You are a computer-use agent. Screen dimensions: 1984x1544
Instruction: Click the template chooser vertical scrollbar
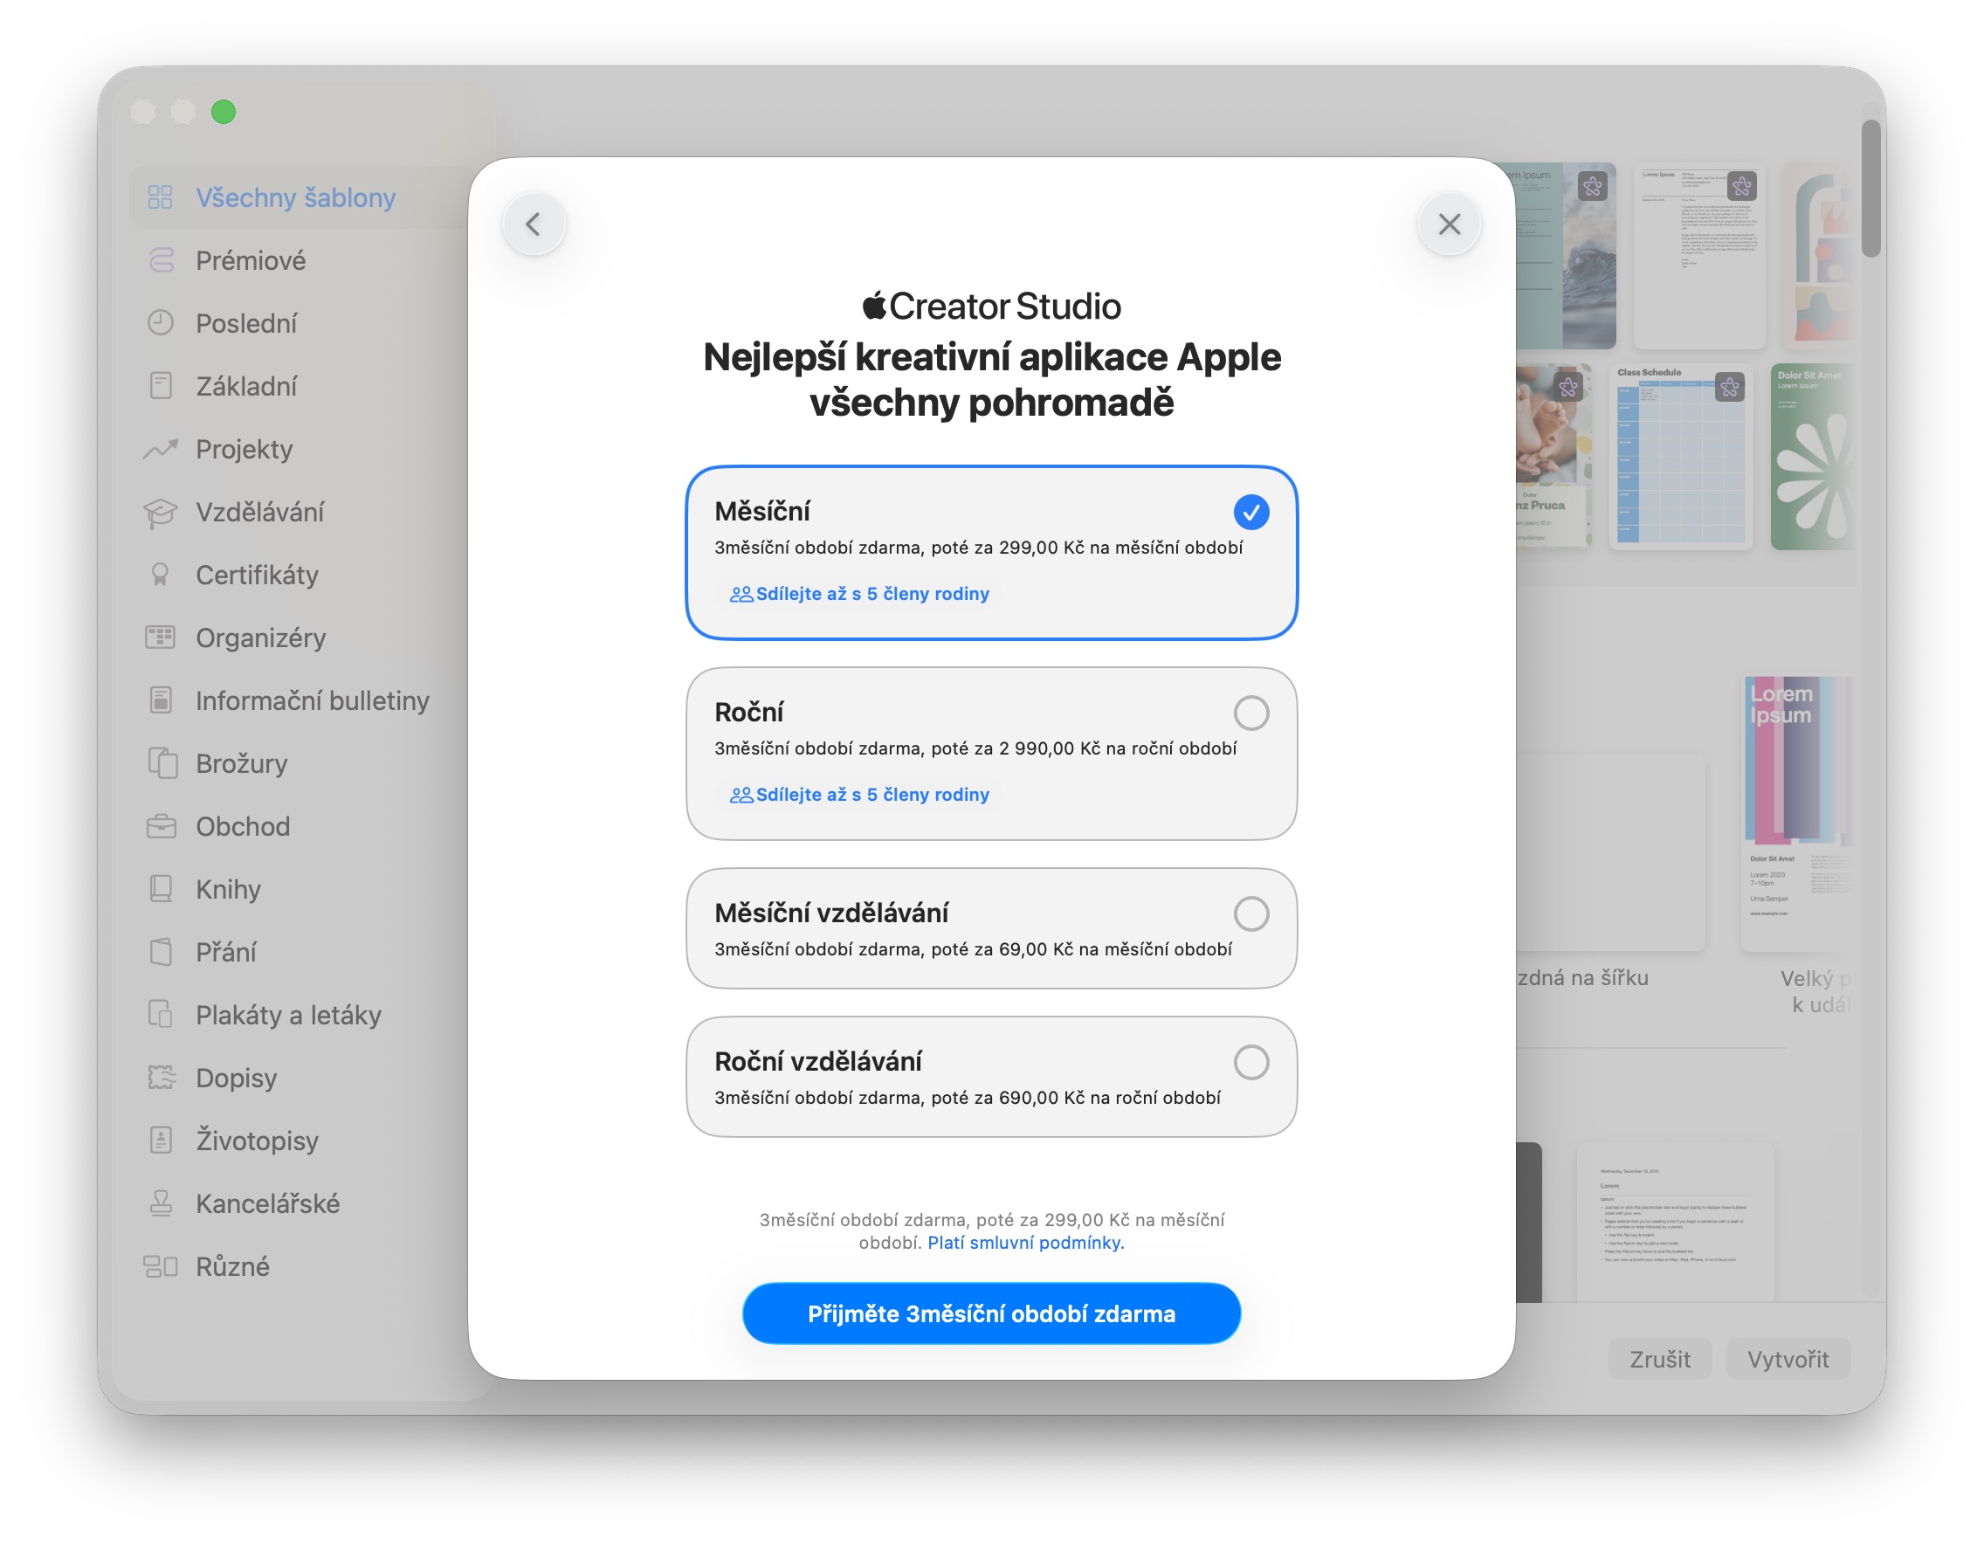pos(1870,189)
